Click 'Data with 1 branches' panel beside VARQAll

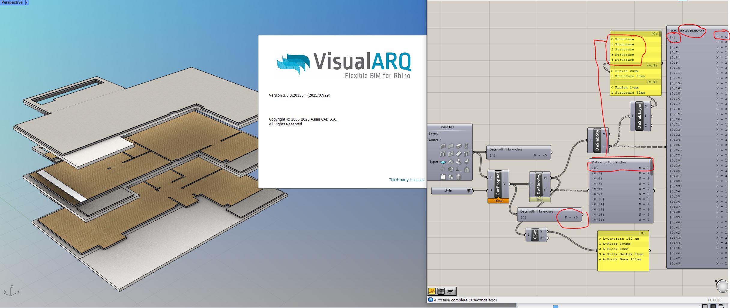(x=519, y=152)
